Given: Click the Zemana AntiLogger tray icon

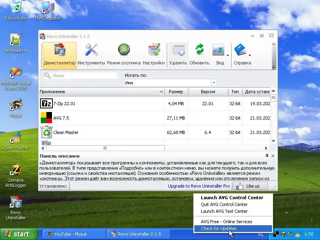Looking at the screenshot, I should point(283,234).
